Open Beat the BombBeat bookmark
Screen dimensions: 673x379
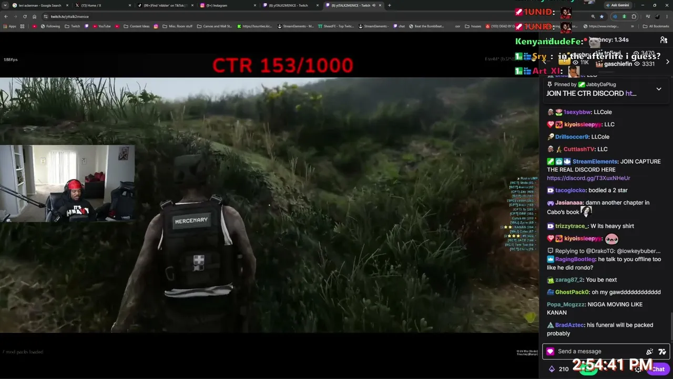[x=426, y=26]
